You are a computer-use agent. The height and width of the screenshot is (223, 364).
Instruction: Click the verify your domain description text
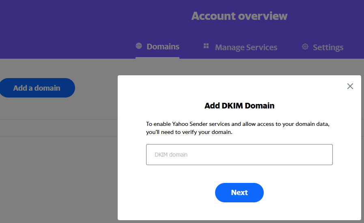(x=238, y=128)
